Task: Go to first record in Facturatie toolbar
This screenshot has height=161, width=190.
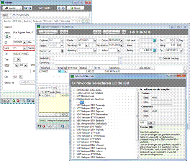Action: (61, 32)
